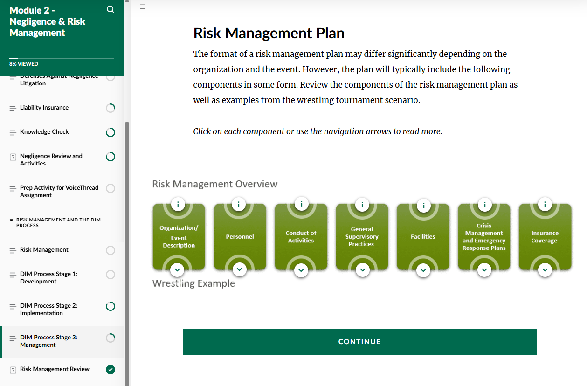This screenshot has width=587, height=386.
Task: Open the course search icon
Action: pyautogui.click(x=110, y=9)
